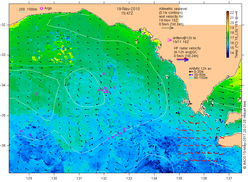Click the '(0.1m contours)' text

click(171, 12)
